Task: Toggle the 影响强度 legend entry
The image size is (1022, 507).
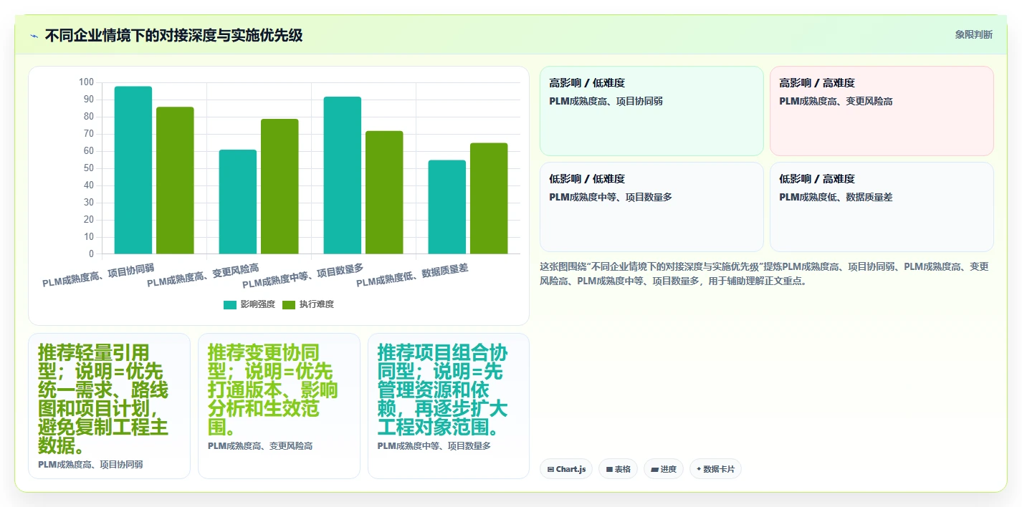Action: 249,304
